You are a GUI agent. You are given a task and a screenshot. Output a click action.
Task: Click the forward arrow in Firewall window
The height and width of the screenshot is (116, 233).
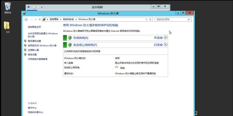[x=31, y=19]
